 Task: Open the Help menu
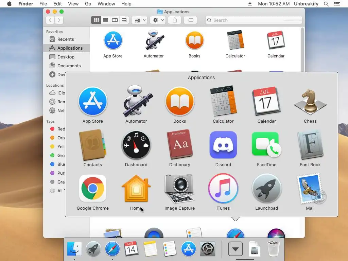pyautogui.click(x=126, y=4)
